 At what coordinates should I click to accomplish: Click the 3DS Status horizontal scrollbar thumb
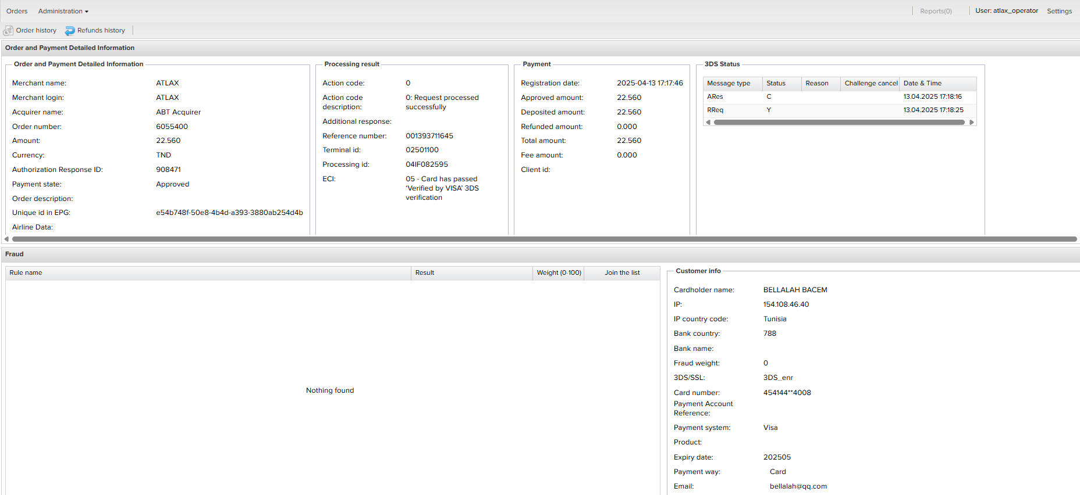pos(839,123)
